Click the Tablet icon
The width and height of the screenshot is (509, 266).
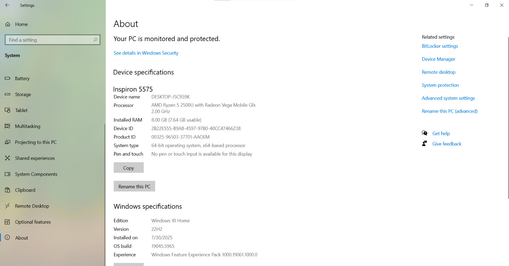(7, 110)
